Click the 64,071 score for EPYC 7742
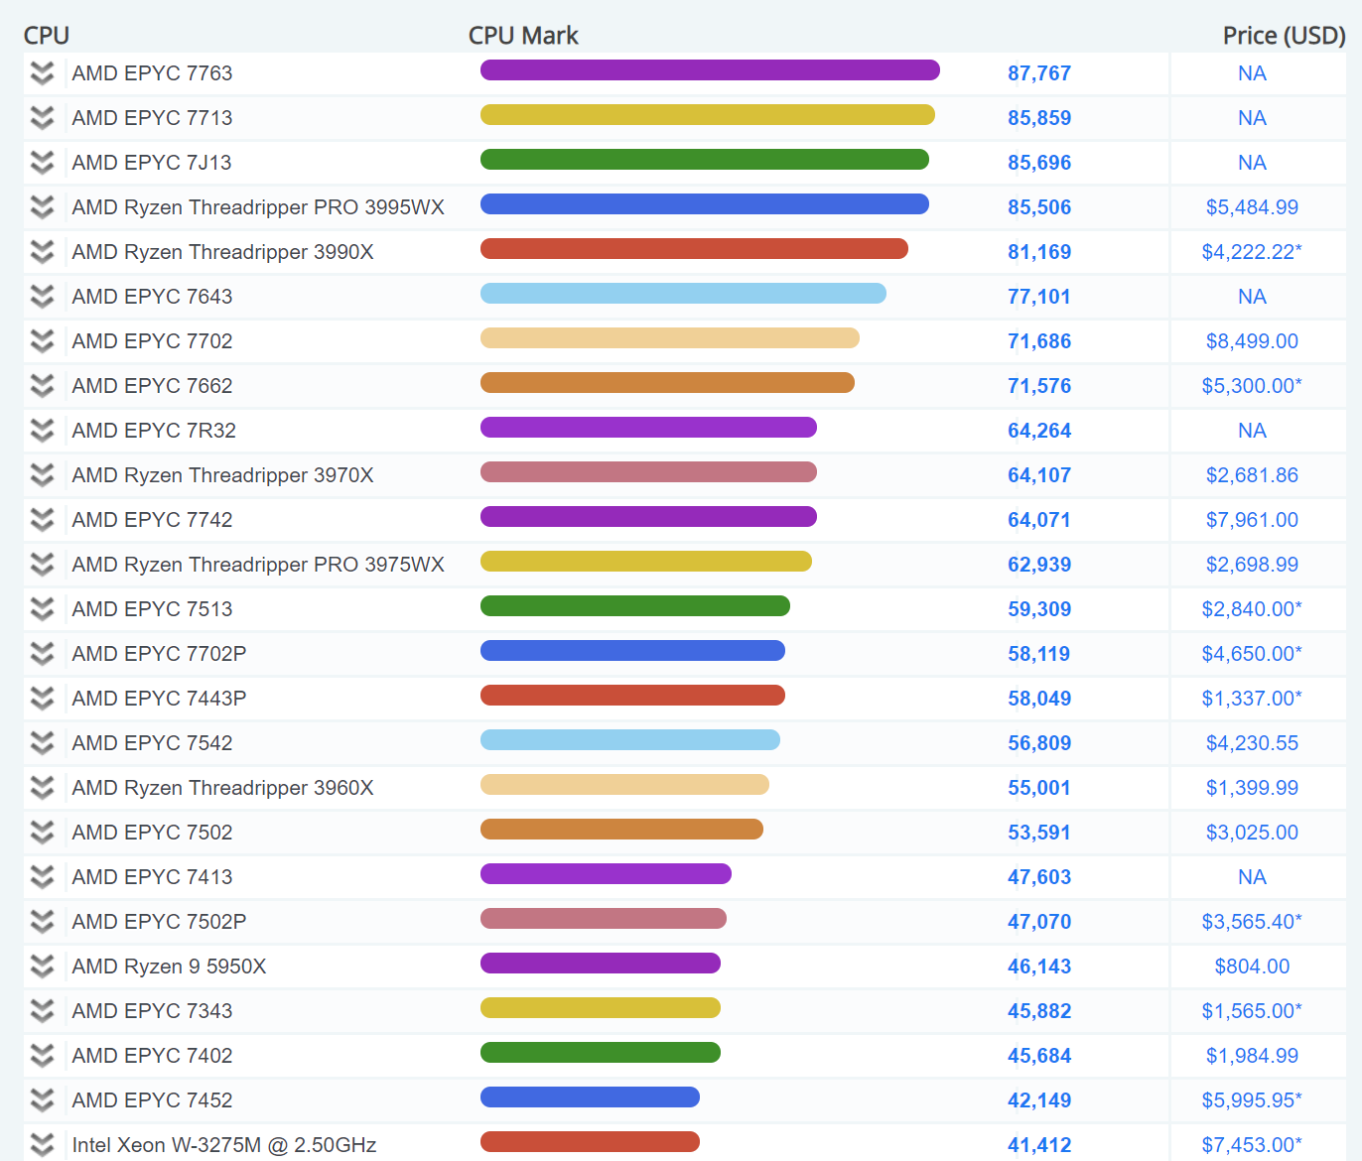 (x=1039, y=520)
